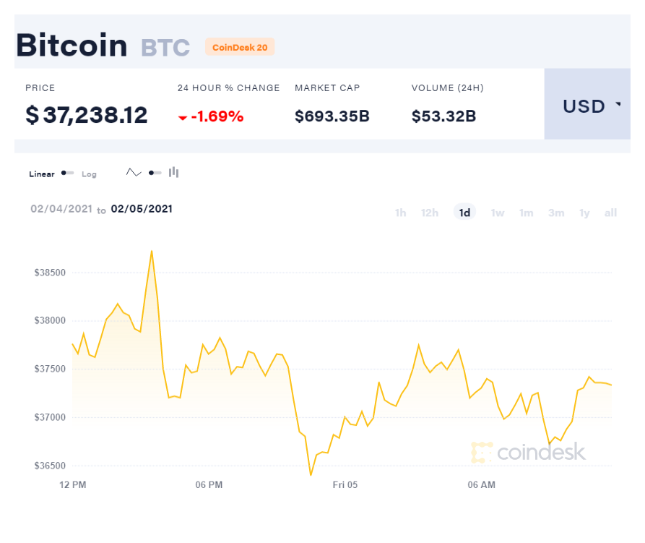Show all-time price history
Image resolution: width=645 pixels, height=543 pixels.
[610, 213]
